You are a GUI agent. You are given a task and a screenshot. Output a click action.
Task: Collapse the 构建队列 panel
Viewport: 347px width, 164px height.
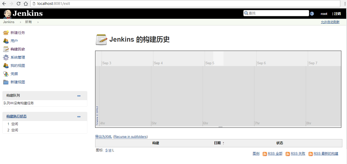(79, 96)
